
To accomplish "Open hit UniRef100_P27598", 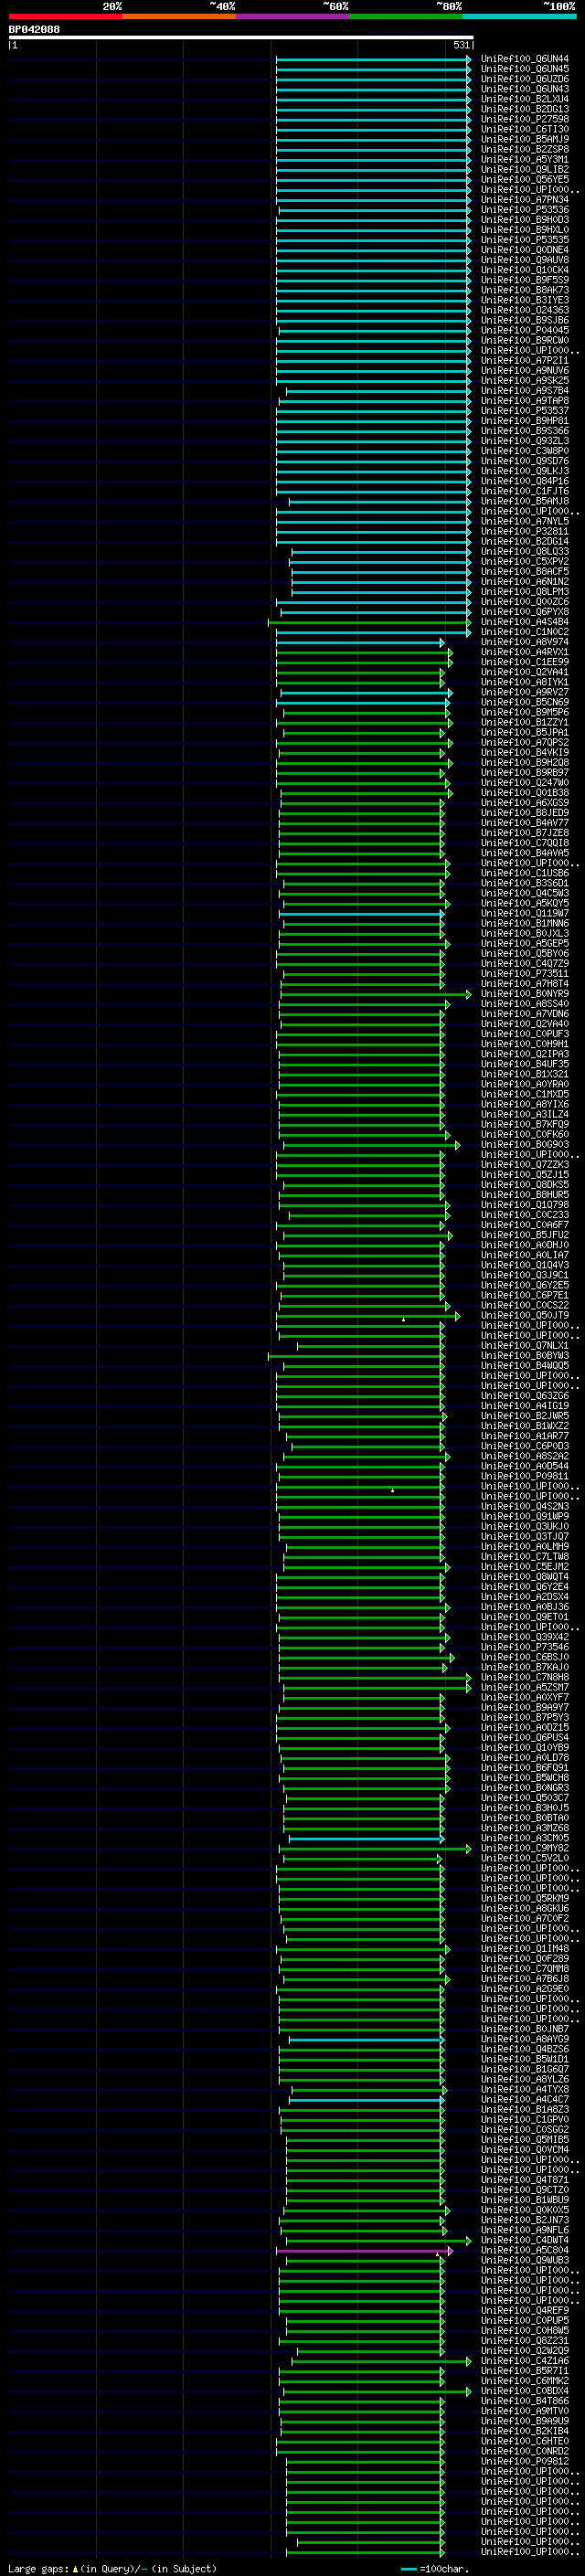I will (x=525, y=119).
